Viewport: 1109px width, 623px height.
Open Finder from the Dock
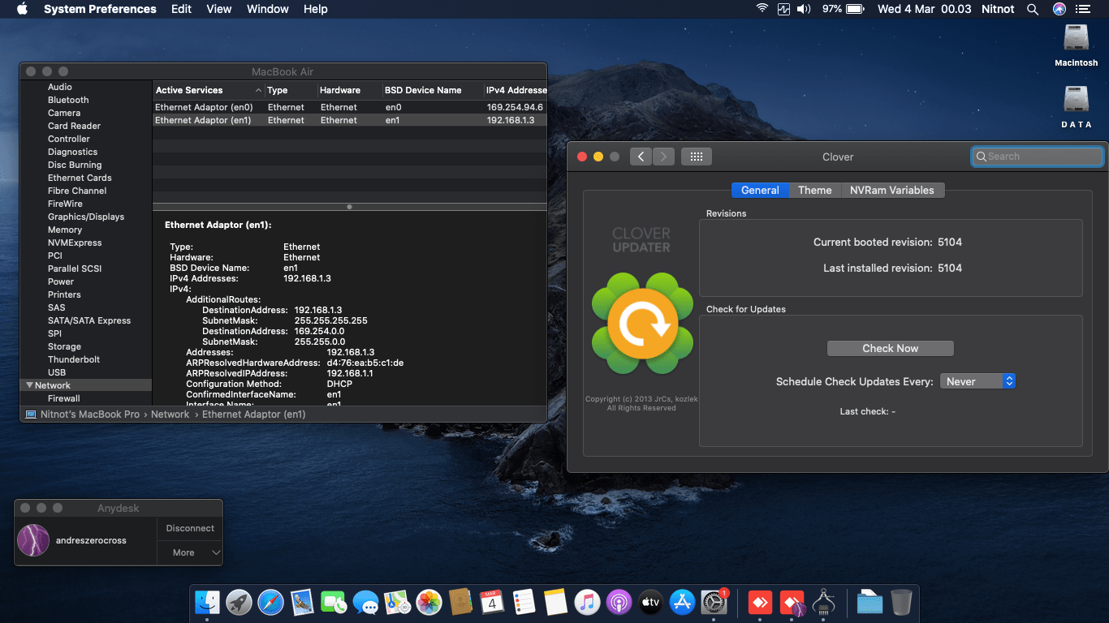[x=207, y=602]
